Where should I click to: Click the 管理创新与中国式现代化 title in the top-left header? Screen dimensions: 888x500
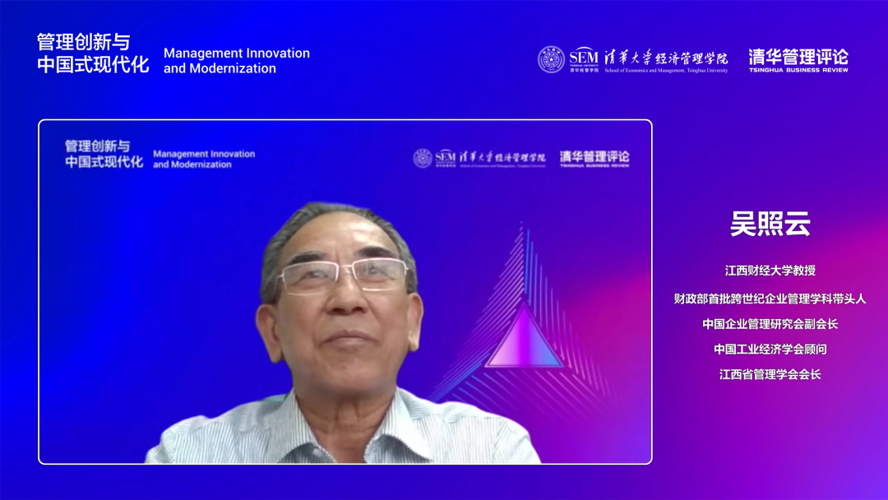(x=93, y=53)
